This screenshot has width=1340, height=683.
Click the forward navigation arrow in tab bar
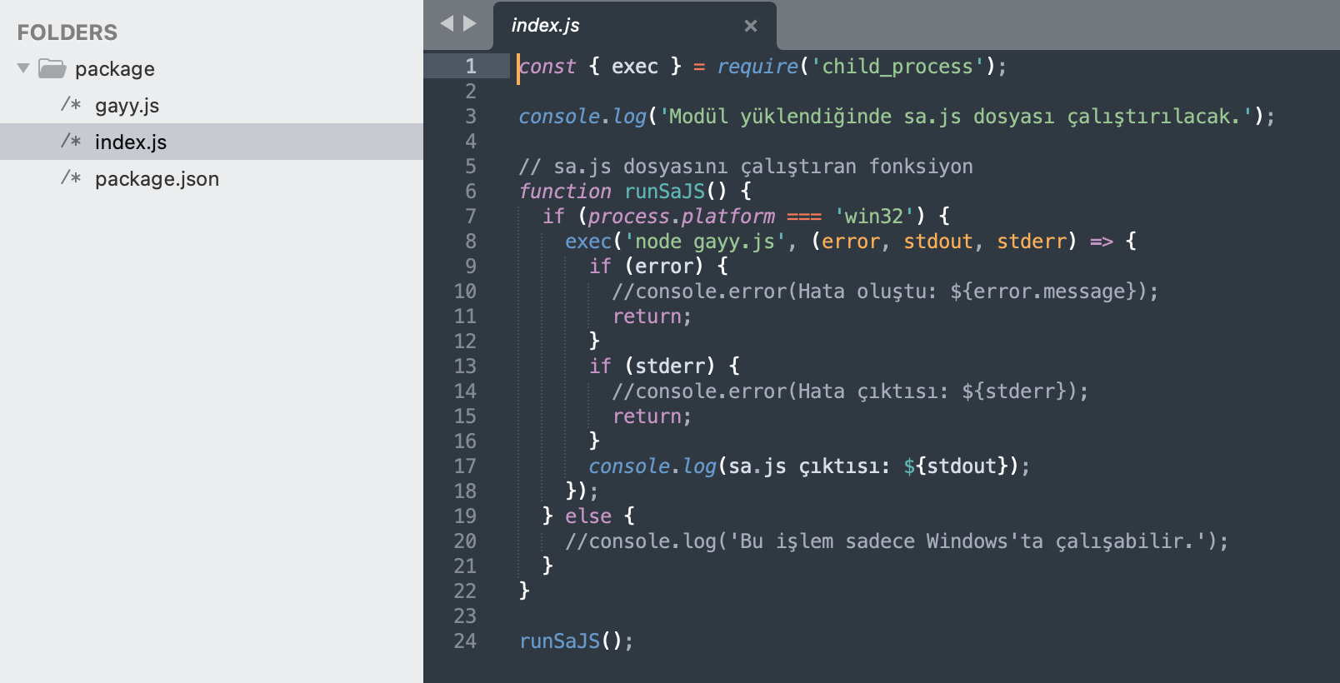470,24
